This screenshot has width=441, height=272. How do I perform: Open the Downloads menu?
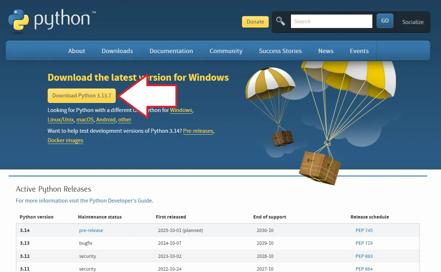pos(117,51)
